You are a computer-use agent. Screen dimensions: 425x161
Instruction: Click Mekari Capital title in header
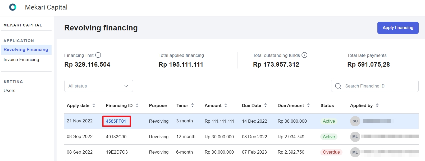coord(46,7)
